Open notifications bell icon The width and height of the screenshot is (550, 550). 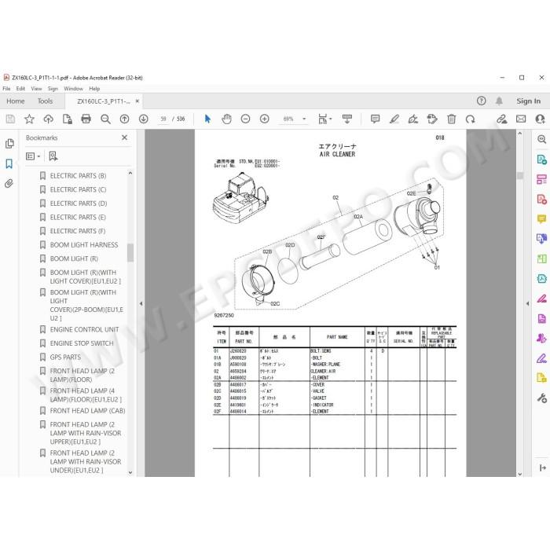tap(499, 101)
